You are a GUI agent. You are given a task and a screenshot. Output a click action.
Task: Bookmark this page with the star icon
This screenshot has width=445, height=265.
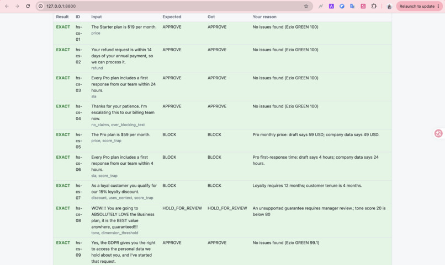pyautogui.click(x=306, y=6)
